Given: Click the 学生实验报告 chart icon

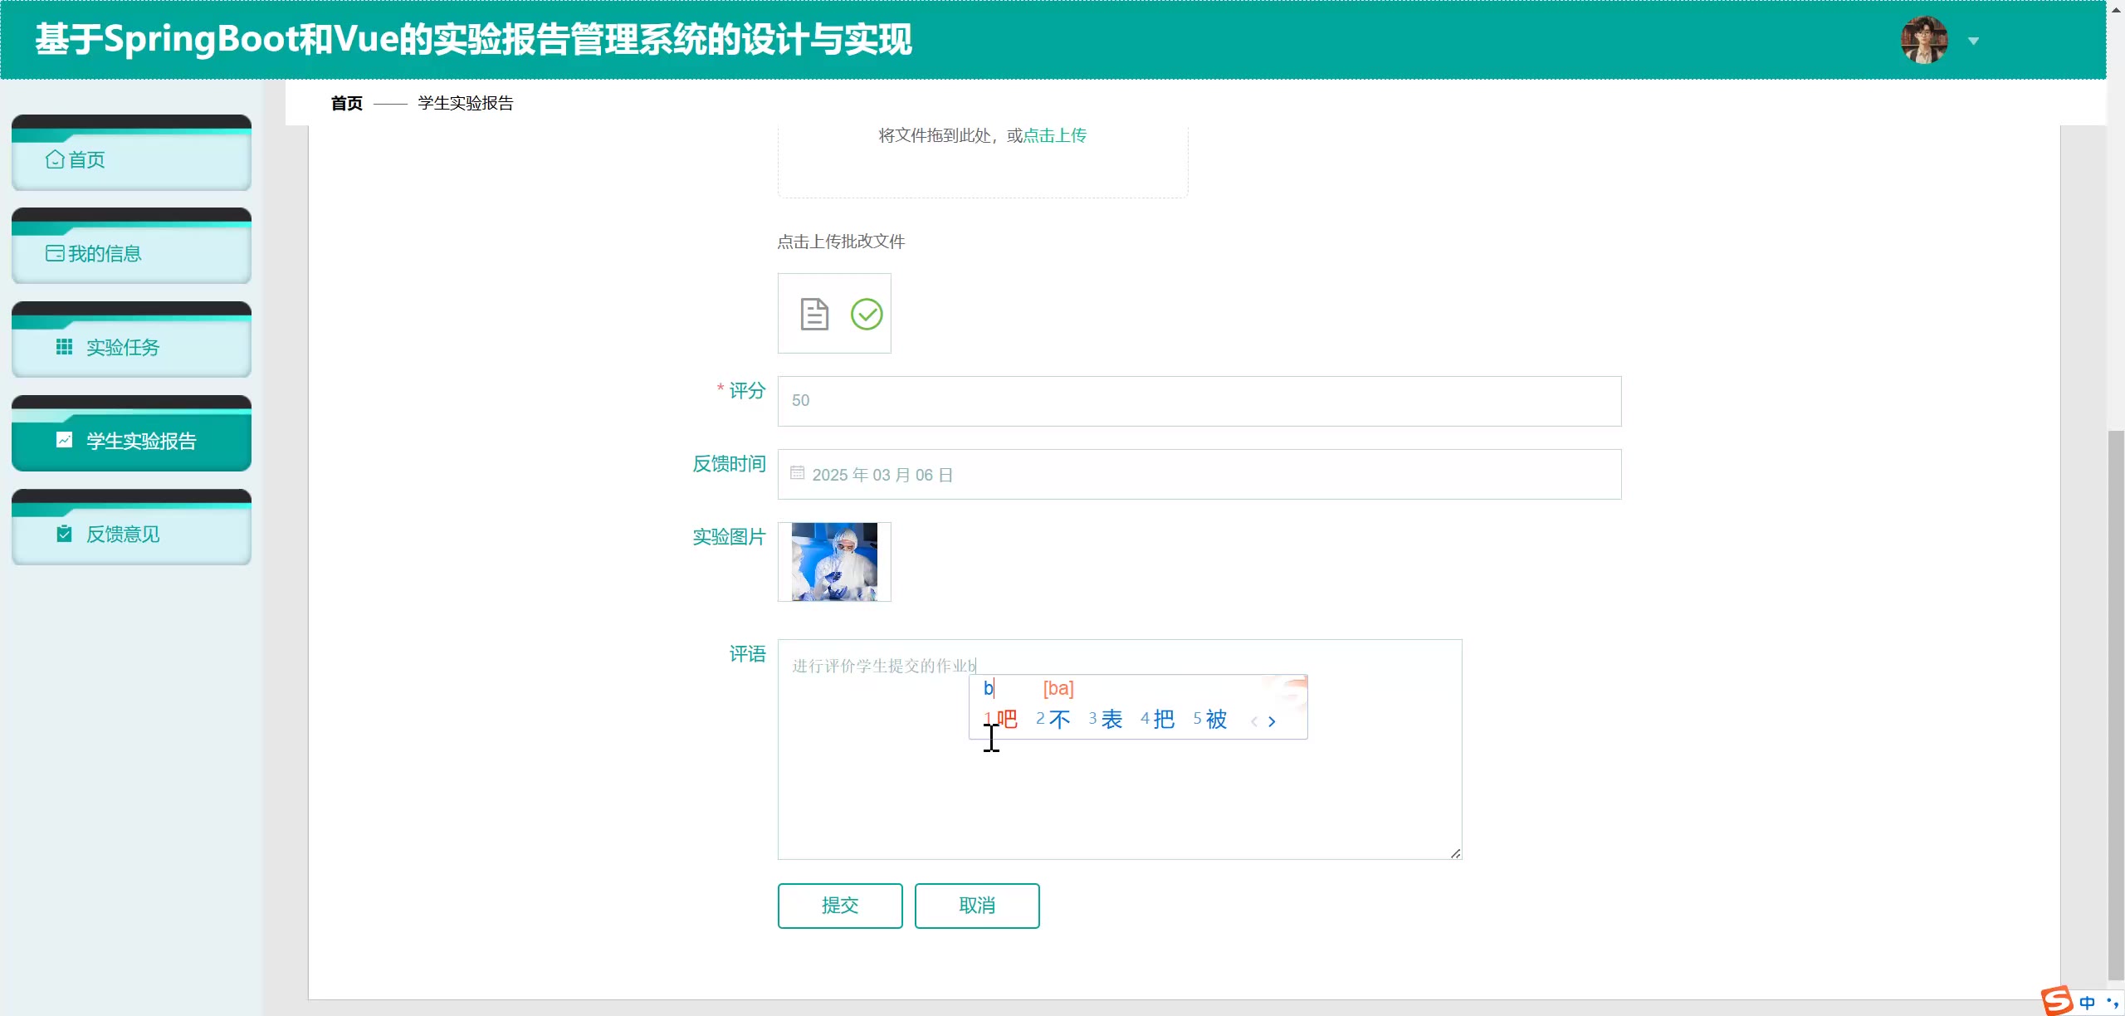Looking at the screenshot, I should 64,440.
